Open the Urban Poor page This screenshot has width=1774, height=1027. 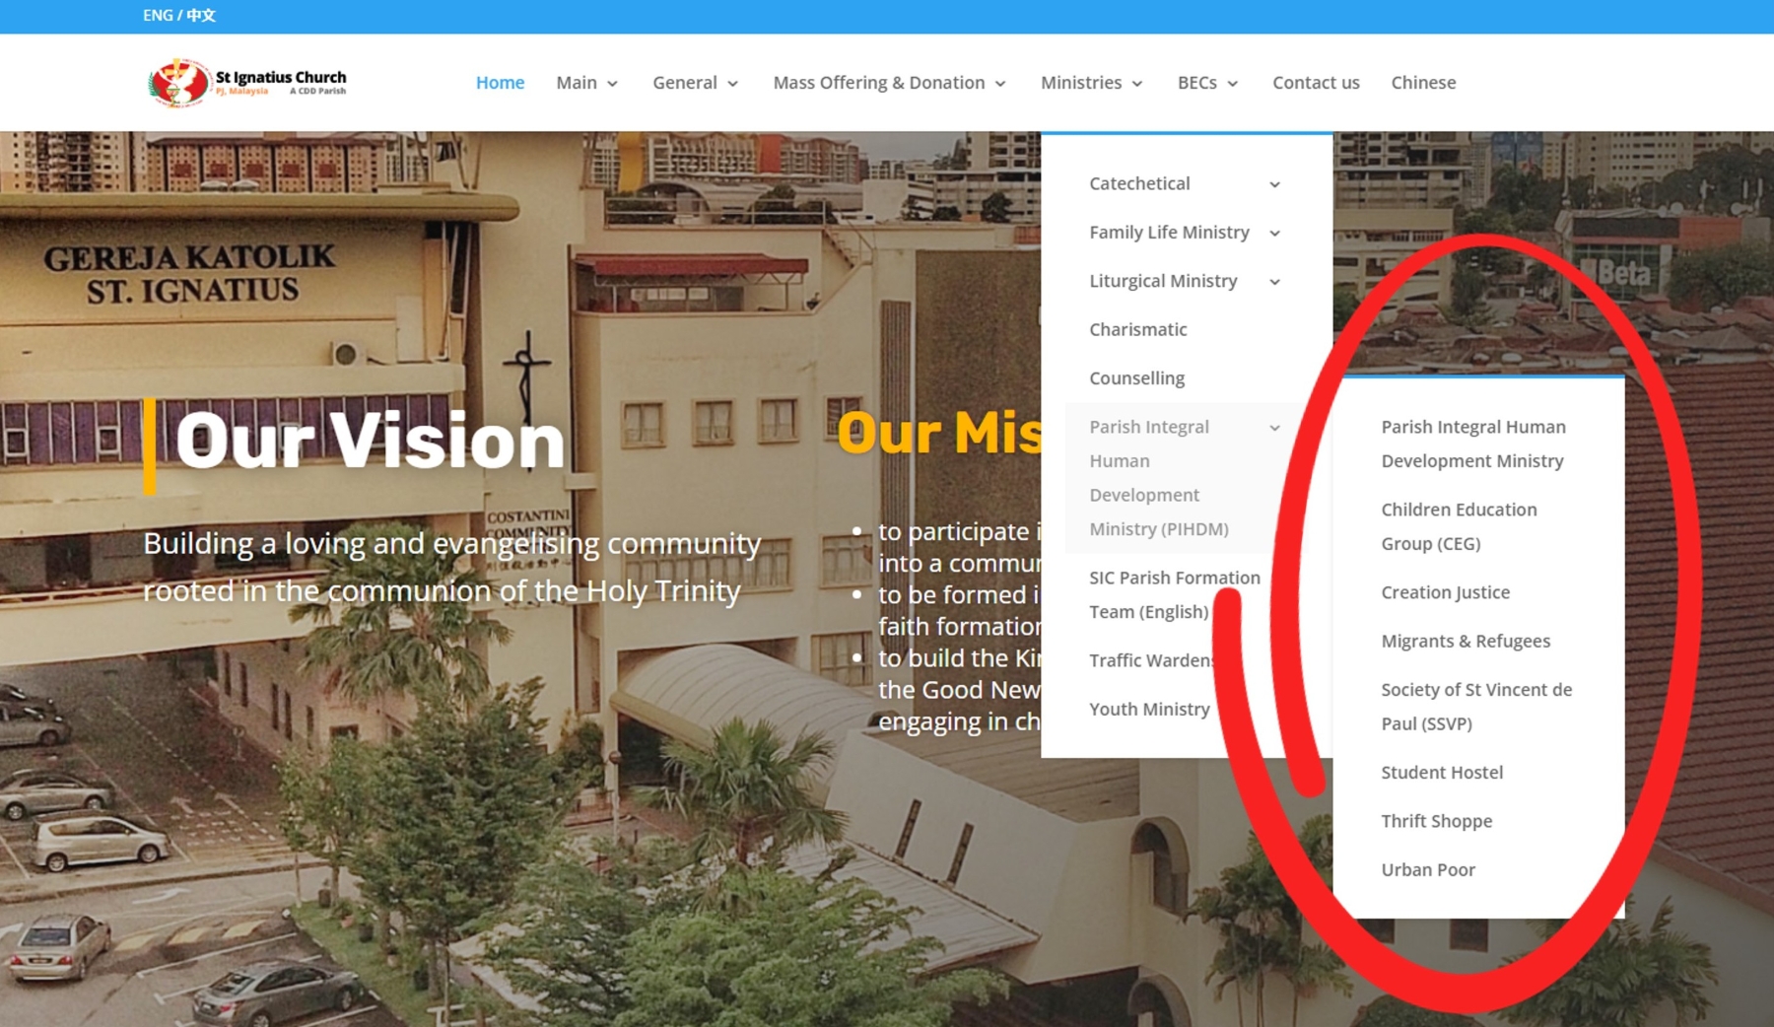click(1428, 869)
